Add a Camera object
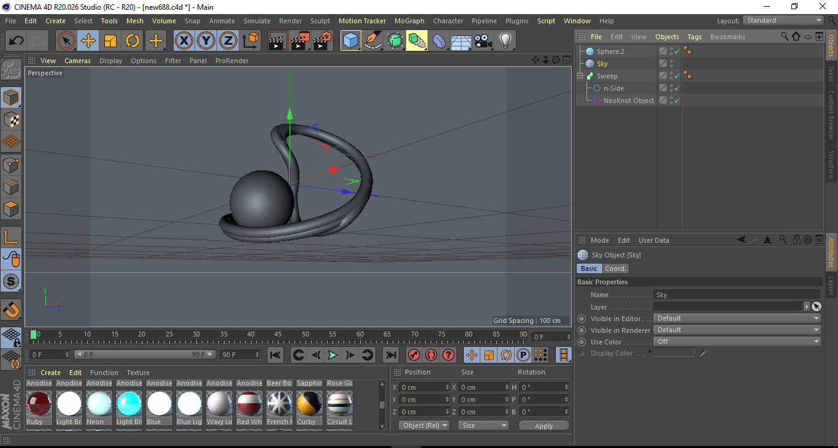This screenshot has width=838, height=448. 483,41
